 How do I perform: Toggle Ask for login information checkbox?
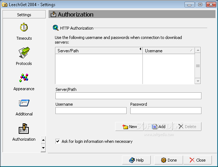tap(58, 141)
